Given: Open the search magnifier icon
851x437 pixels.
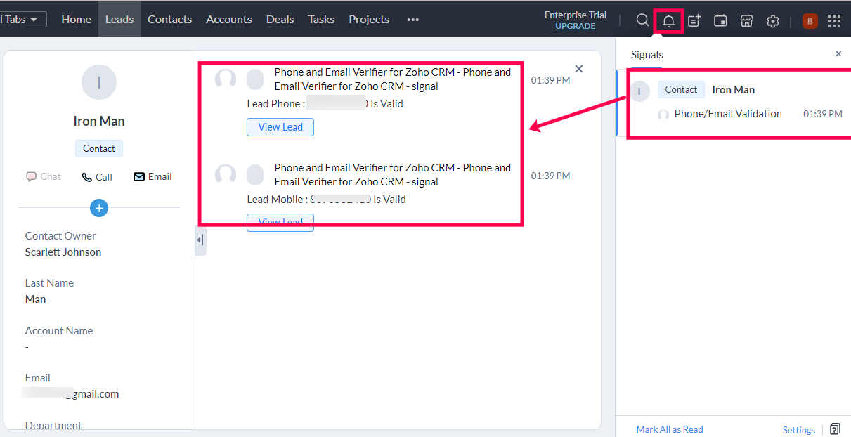Looking at the screenshot, I should click(x=642, y=20).
